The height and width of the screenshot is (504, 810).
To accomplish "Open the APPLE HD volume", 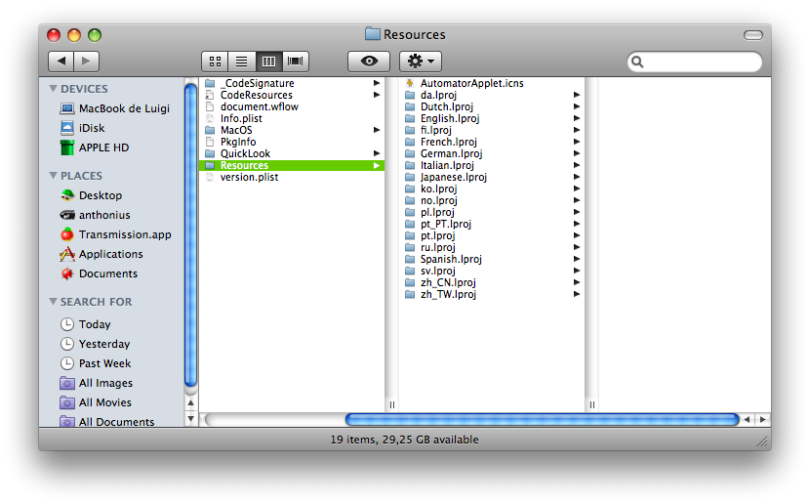I will pyautogui.click(x=95, y=147).
